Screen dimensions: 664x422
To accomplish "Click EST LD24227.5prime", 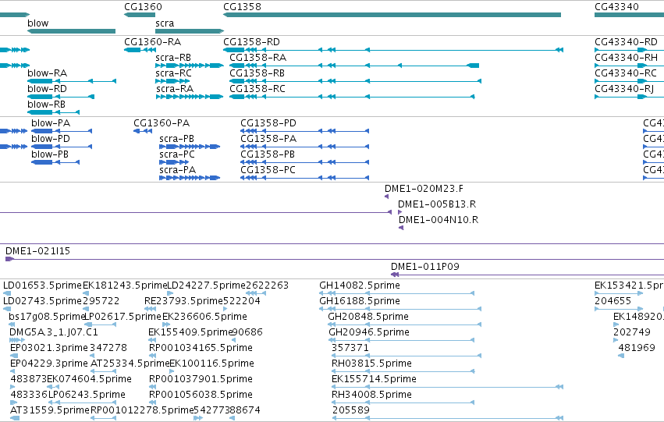I will click(207, 285).
